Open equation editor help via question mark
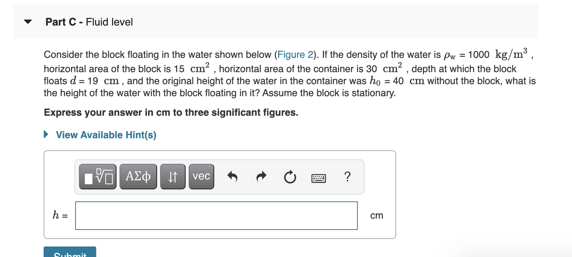Viewport: 572px width, 257px height. (x=347, y=177)
